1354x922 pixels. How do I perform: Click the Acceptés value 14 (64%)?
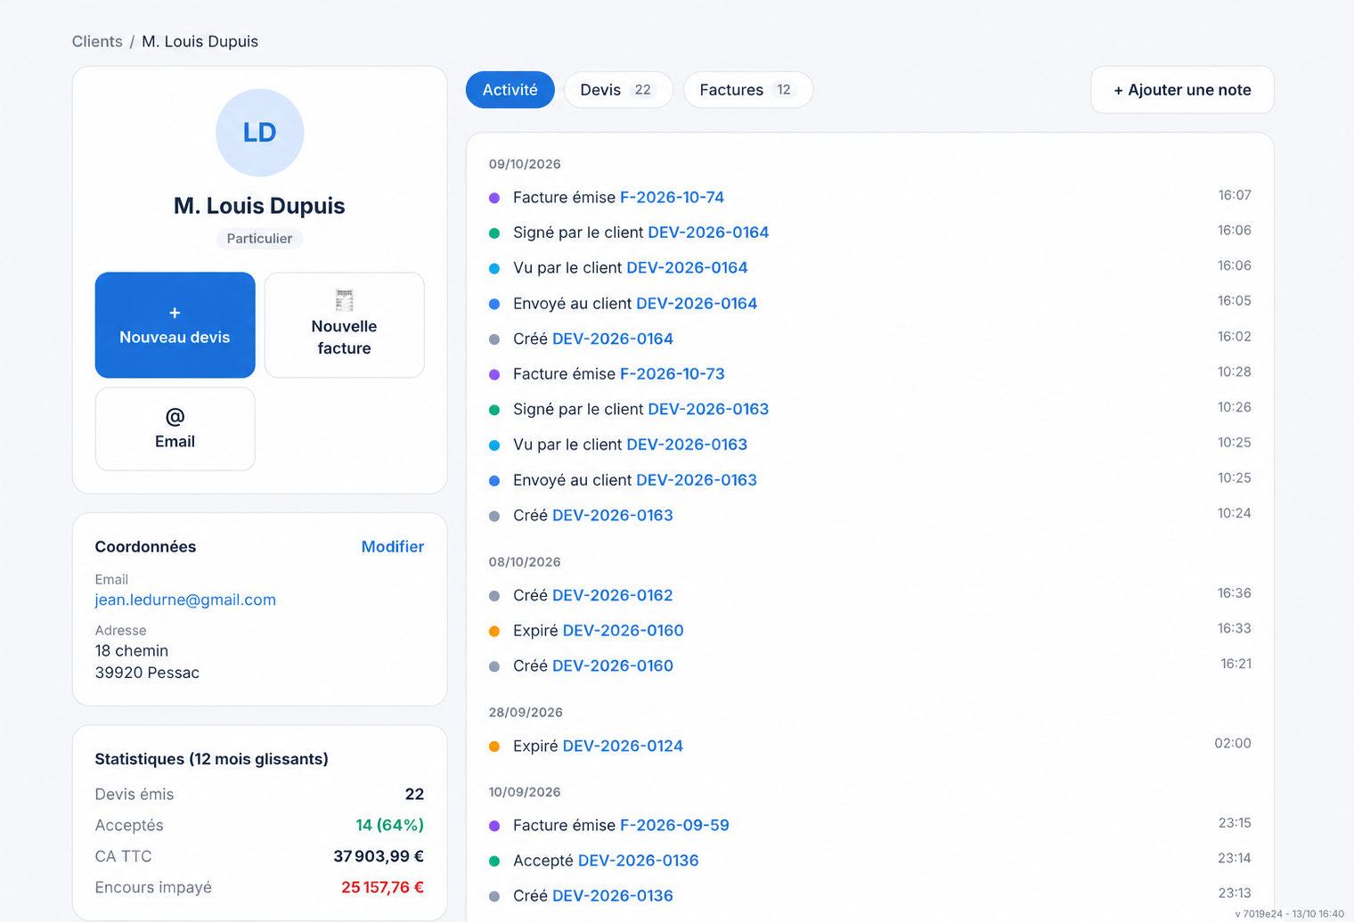[389, 825]
